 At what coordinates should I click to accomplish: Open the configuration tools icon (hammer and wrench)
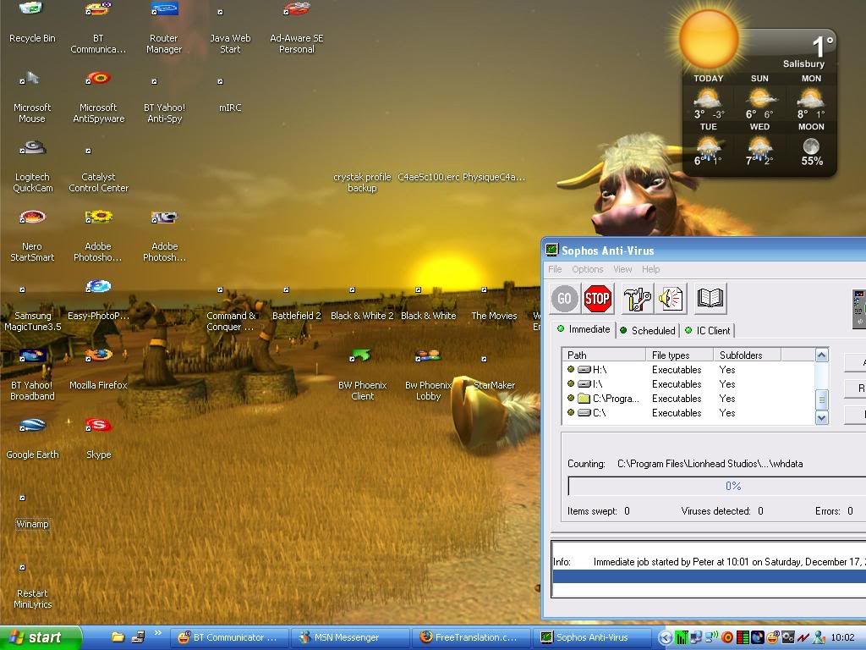tap(637, 298)
